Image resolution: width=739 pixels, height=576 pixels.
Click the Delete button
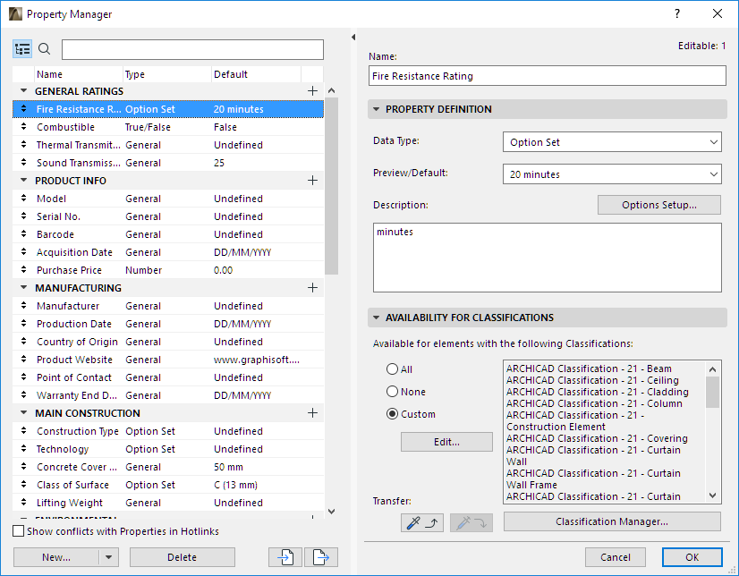(x=183, y=557)
